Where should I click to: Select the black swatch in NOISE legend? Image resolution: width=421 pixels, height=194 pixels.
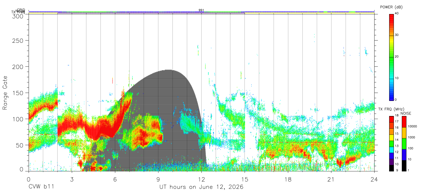[x=404, y=166]
